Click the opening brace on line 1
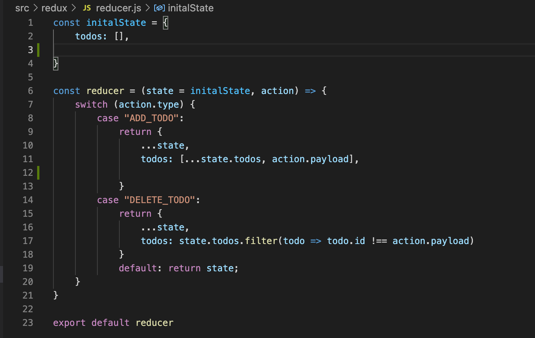The image size is (535, 338). click(x=165, y=23)
